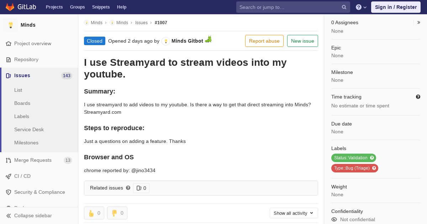Open the issues List submenu item
The width and height of the screenshot is (427, 224).
pos(18,90)
